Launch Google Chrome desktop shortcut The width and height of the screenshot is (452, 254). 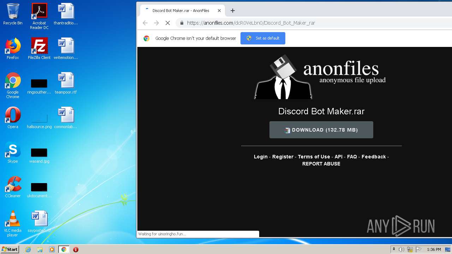point(13,85)
